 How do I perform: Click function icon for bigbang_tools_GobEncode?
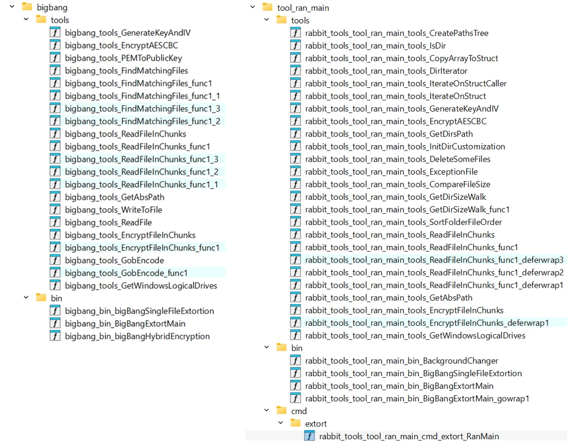[x=55, y=260]
